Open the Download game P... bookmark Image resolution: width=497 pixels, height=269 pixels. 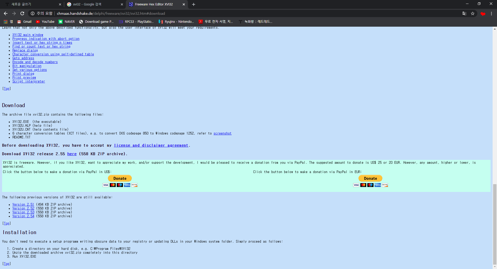(x=96, y=22)
